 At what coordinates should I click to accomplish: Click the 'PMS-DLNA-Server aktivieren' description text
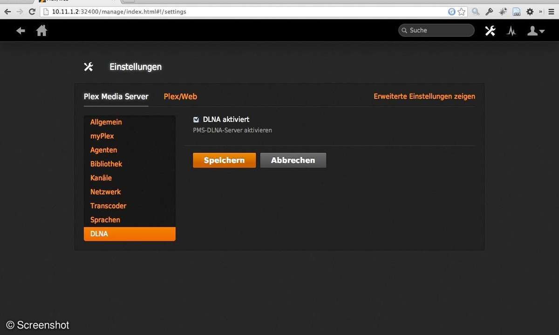coord(232,130)
